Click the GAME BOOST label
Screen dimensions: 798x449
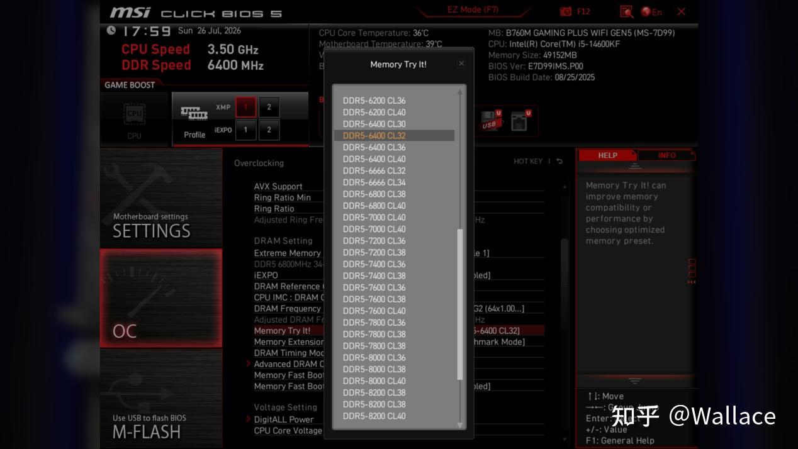tap(130, 85)
